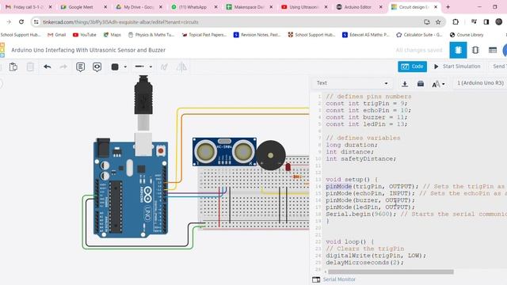The image size is (507, 285).
Task: Switch to Circuit view icon
Action: pos(458,50)
